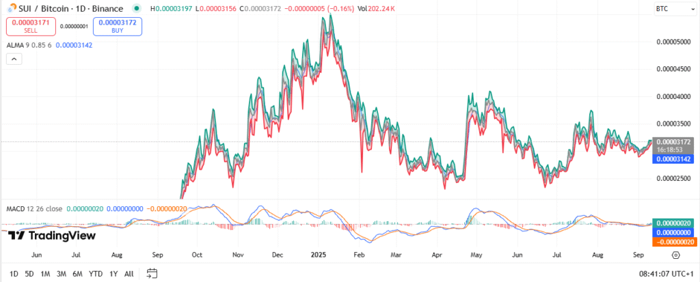Switch to the 3M range
Screen dimensions: 700x282
tap(62, 273)
